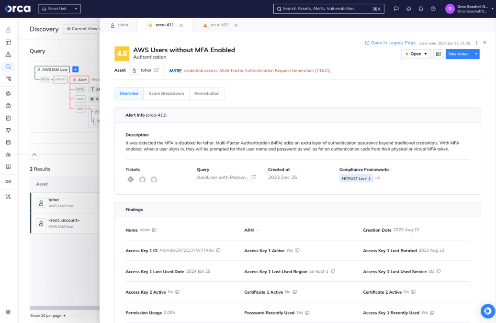The image size is (496, 323).
Task: Copy the Certificate 2 Active value
Action: (413, 292)
